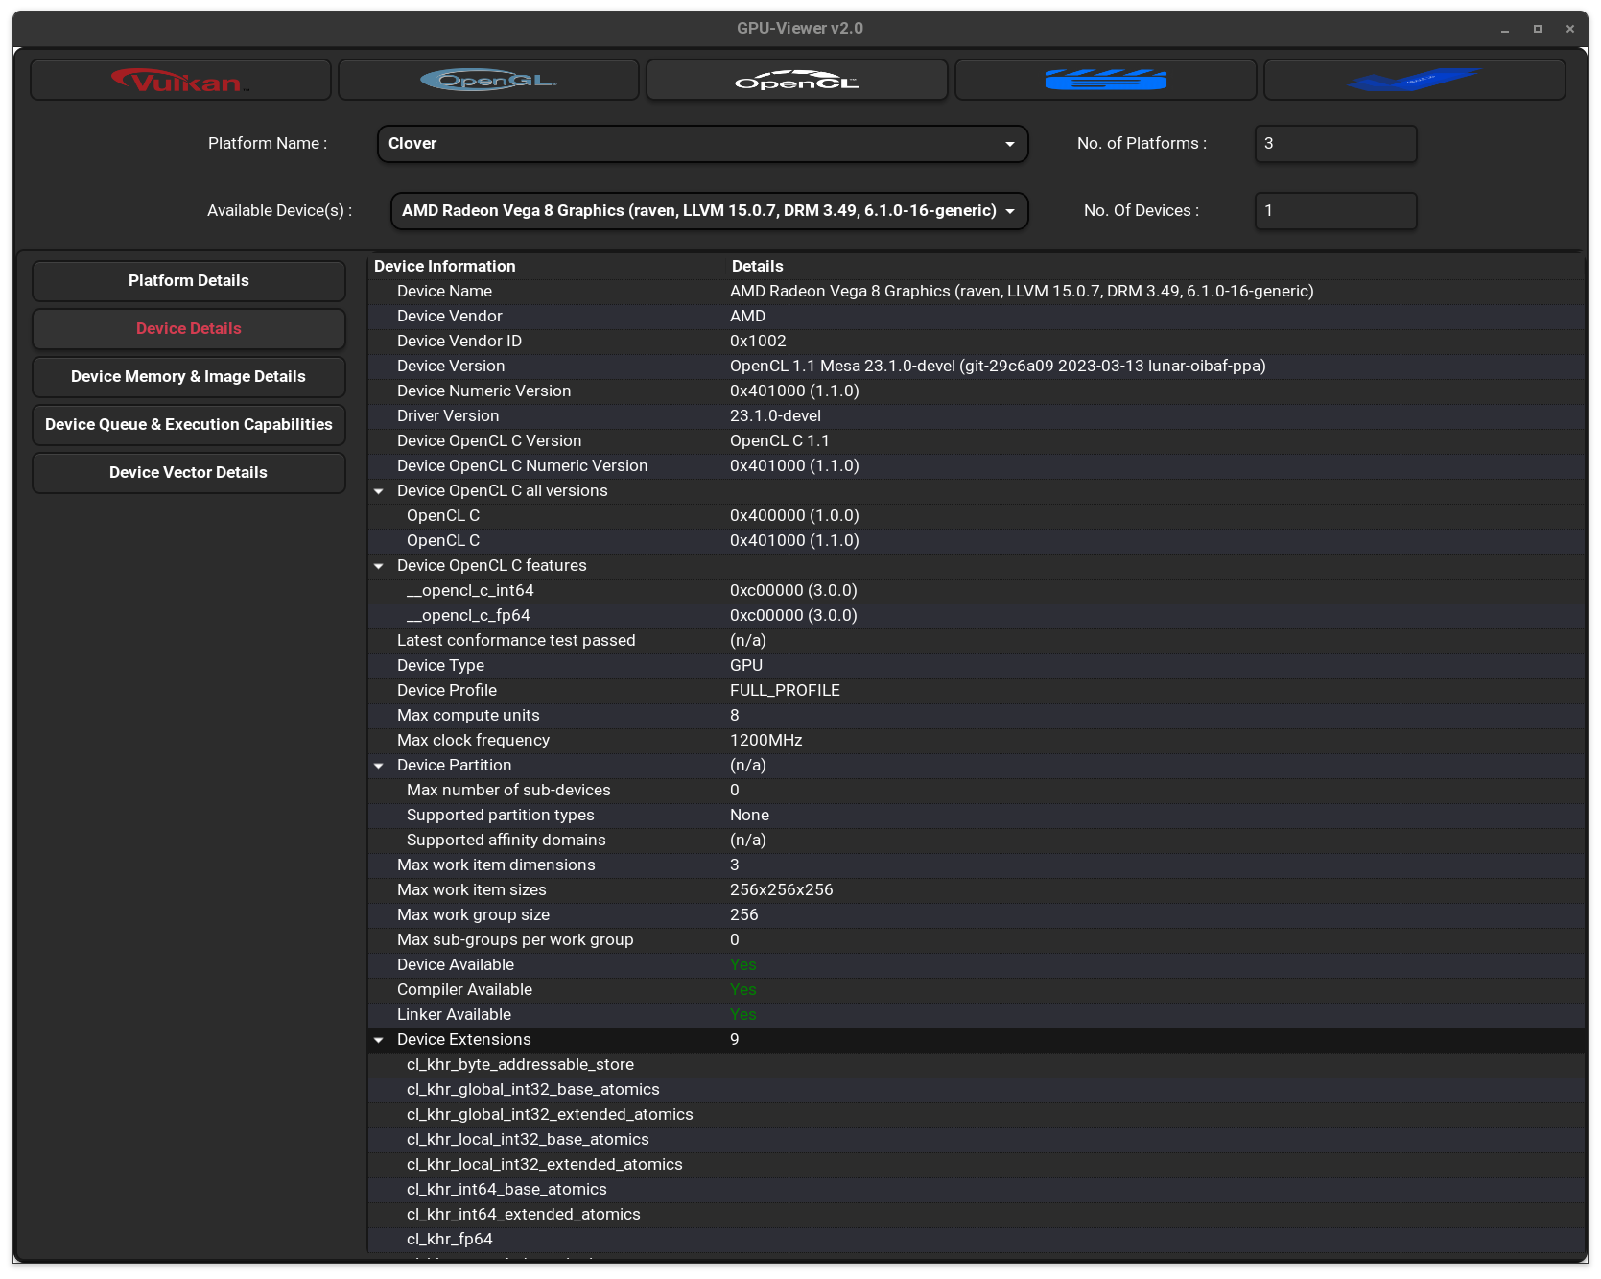
Task: Maximize the GPU-Viewer window
Action: point(1538,29)
